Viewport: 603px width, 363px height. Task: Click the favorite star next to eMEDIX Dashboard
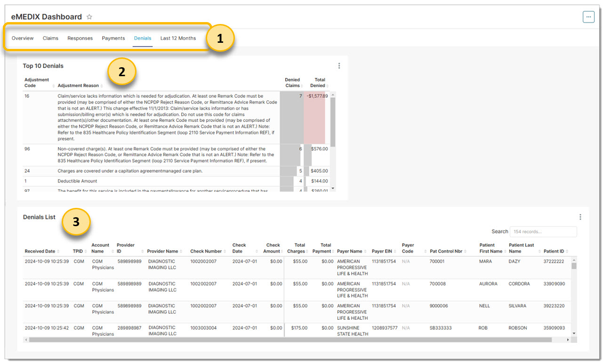tap(89, 16)
